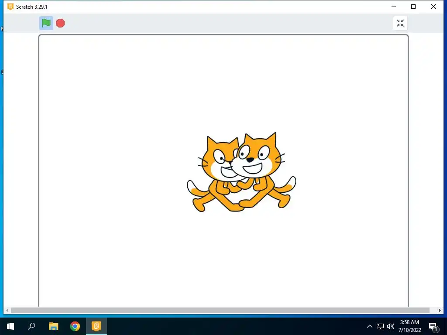
Task: Open Windows taskbar search
Action: [x=31, y=326]
